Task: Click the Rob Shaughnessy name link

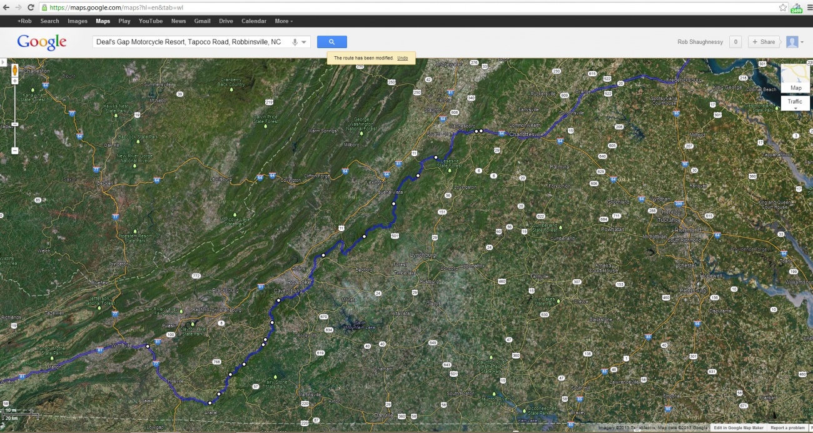Action: coord(700,42)
